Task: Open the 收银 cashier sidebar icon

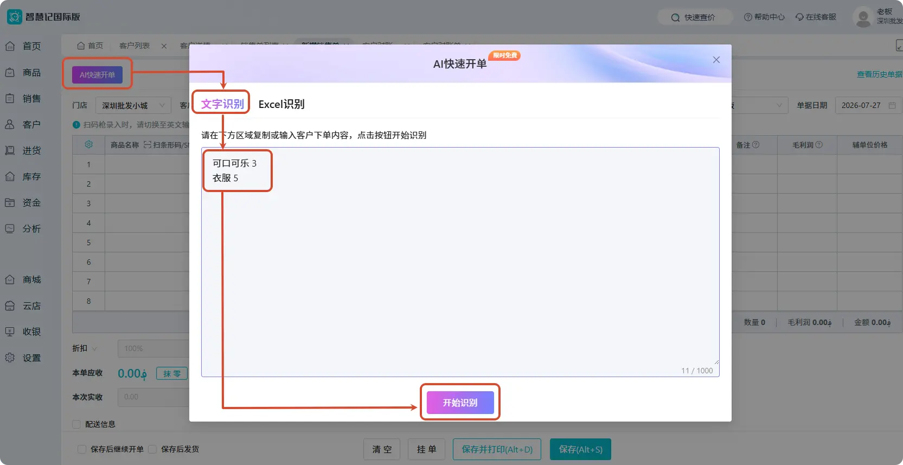Action: pyautogui.click(x=10, y=332)
